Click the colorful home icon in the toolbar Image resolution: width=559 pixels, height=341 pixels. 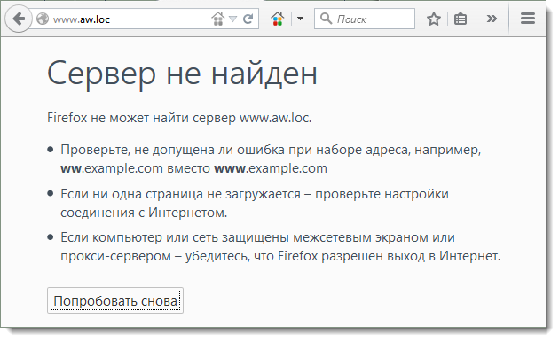pyautogui.click(x=278, y=19)
